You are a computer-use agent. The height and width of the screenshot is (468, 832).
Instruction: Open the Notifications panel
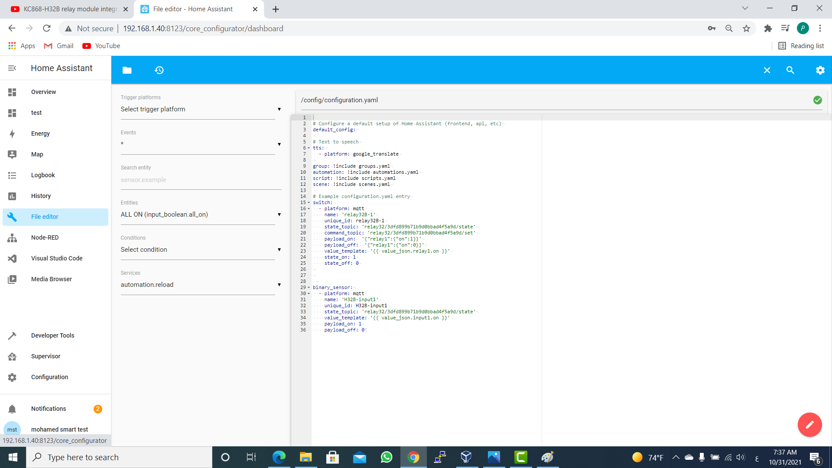[49, 409]
